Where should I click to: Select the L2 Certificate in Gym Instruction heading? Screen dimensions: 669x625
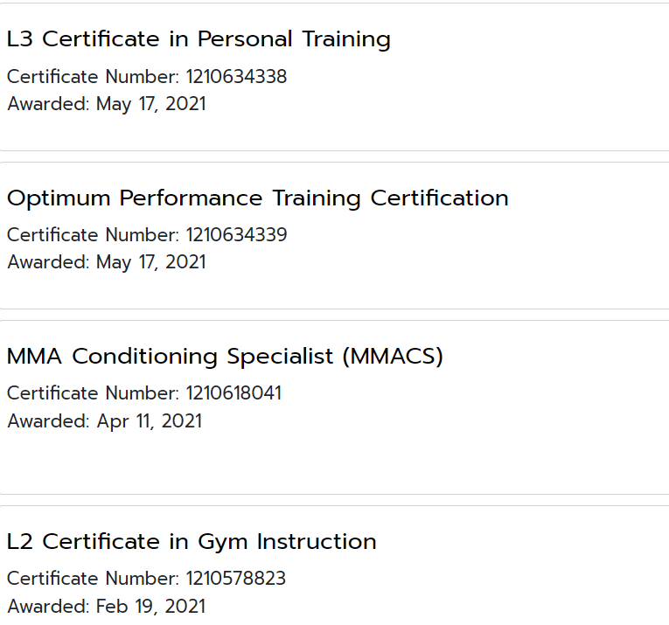(x=192, y=542)
